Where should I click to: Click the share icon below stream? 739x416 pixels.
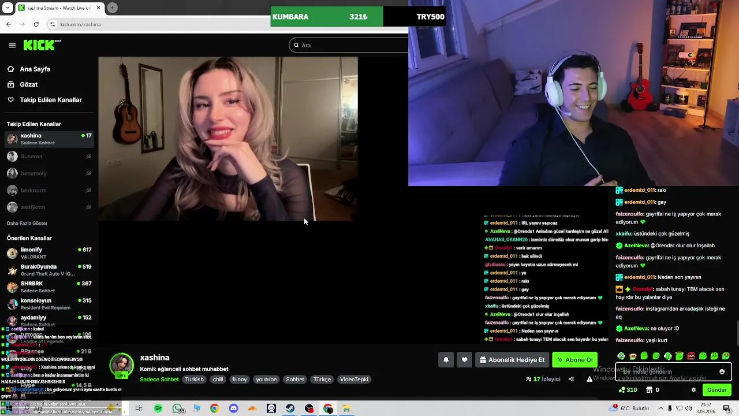571,379
